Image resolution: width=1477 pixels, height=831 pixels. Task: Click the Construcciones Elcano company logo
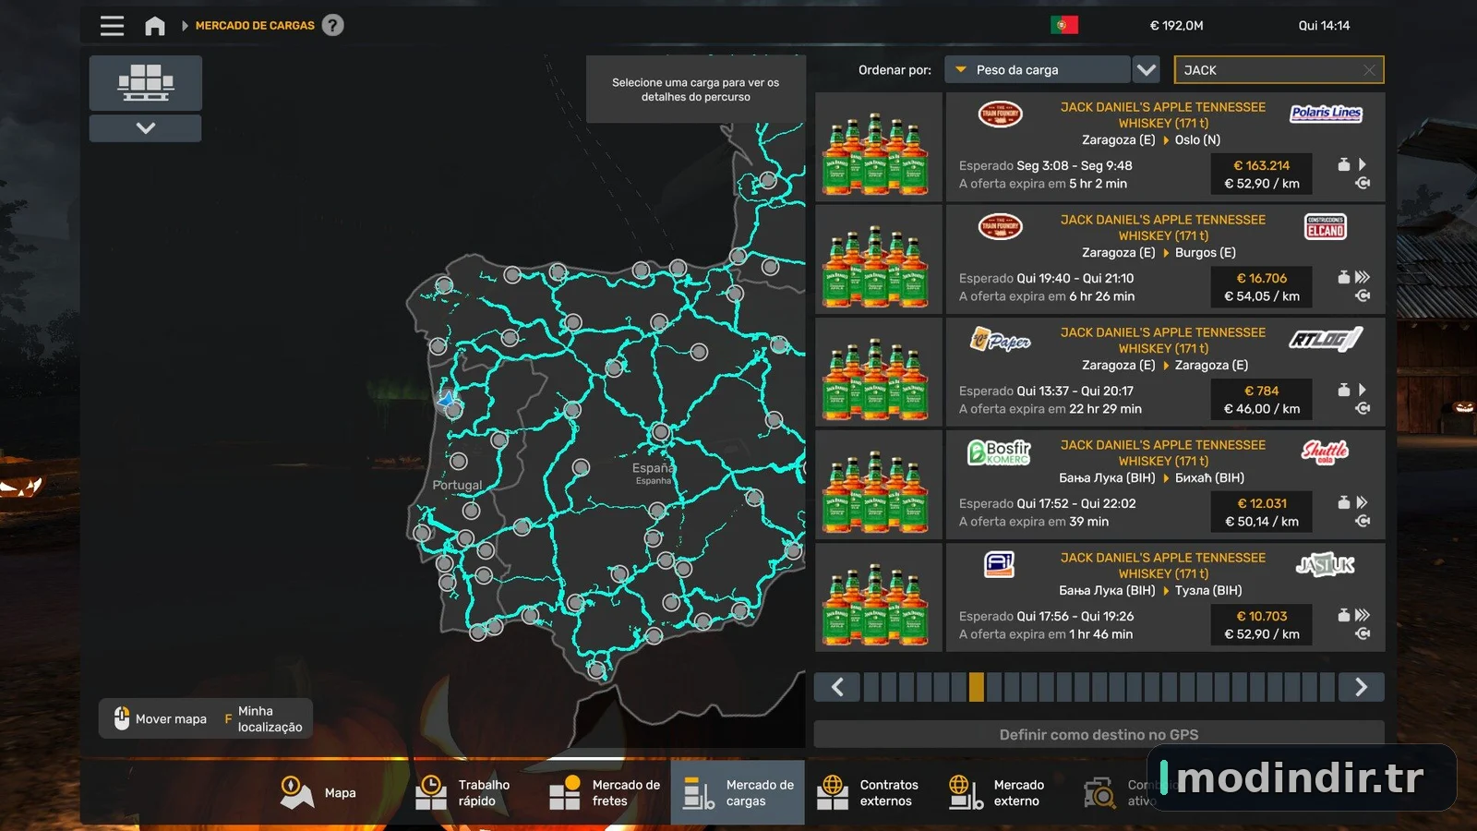[1326, 227]
